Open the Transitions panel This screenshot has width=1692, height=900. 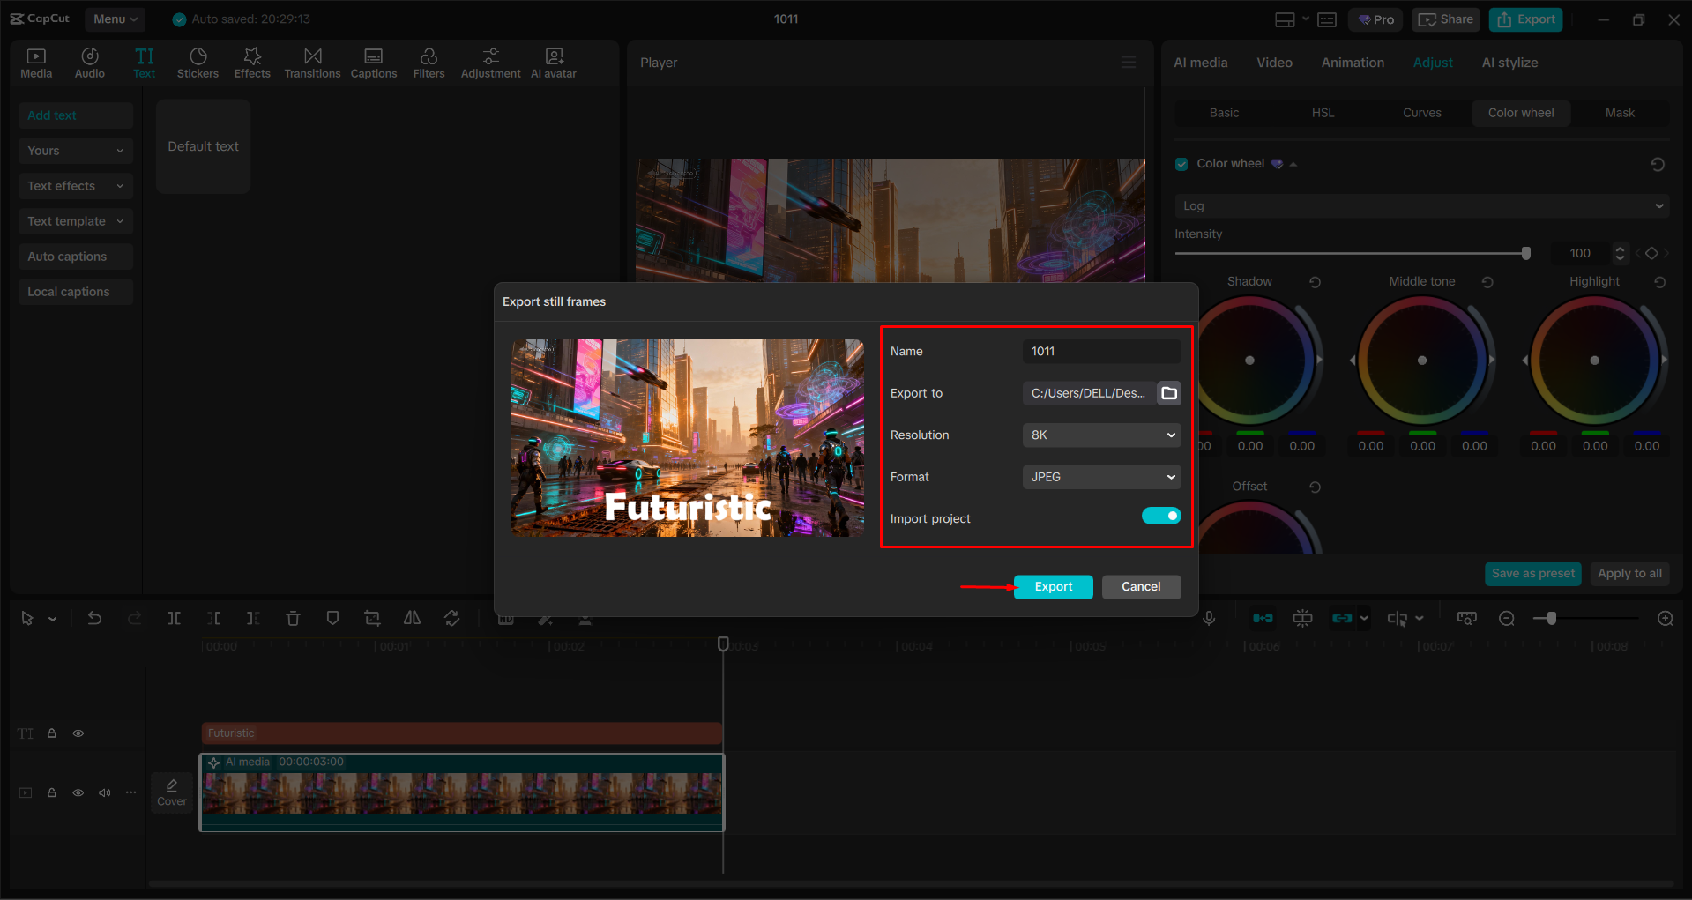click(312, 62)
